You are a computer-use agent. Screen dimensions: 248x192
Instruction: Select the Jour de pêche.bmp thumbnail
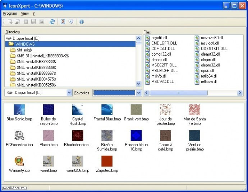point(165,110)
